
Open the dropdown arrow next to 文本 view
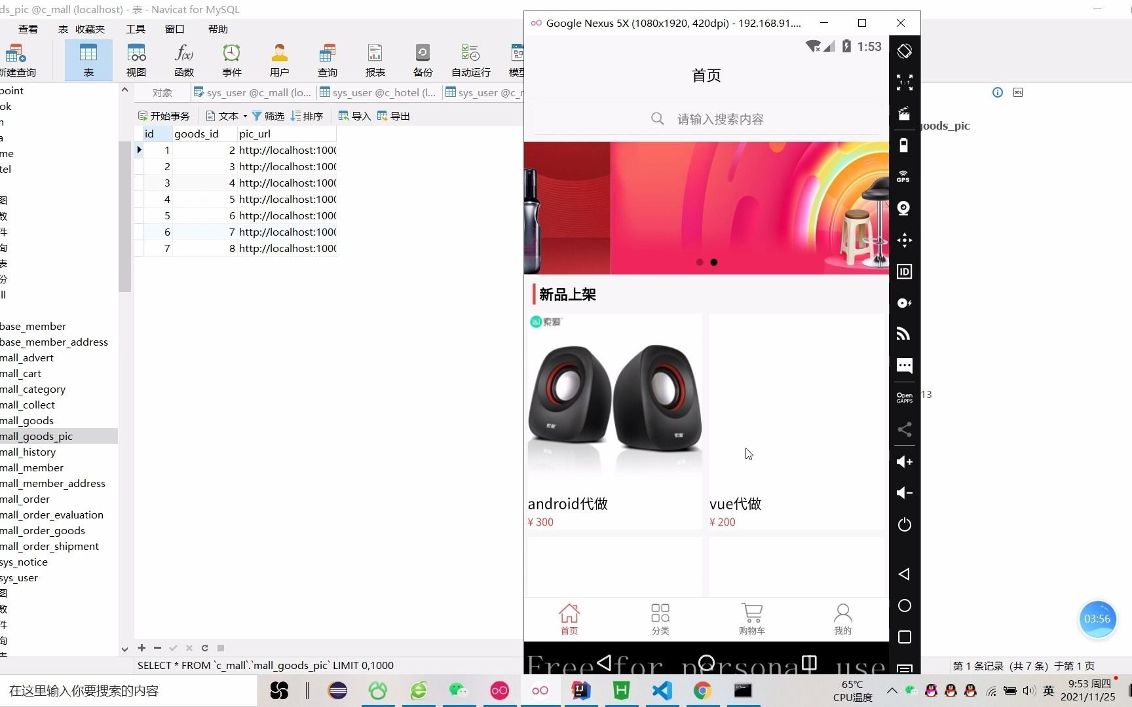245,115
